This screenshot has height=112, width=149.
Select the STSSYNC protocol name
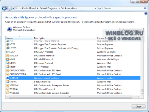14,85
